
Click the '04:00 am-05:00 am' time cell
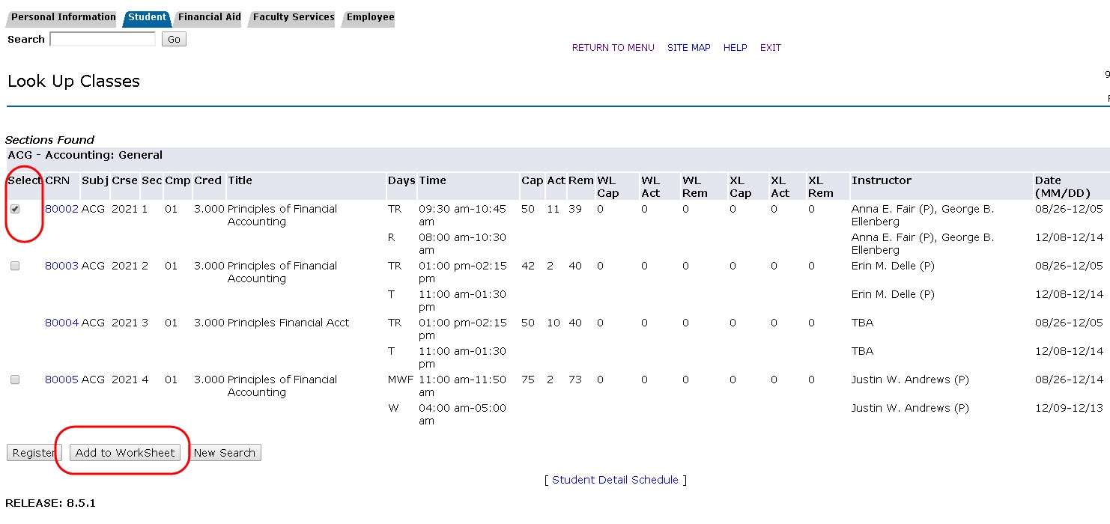point(463,415)
